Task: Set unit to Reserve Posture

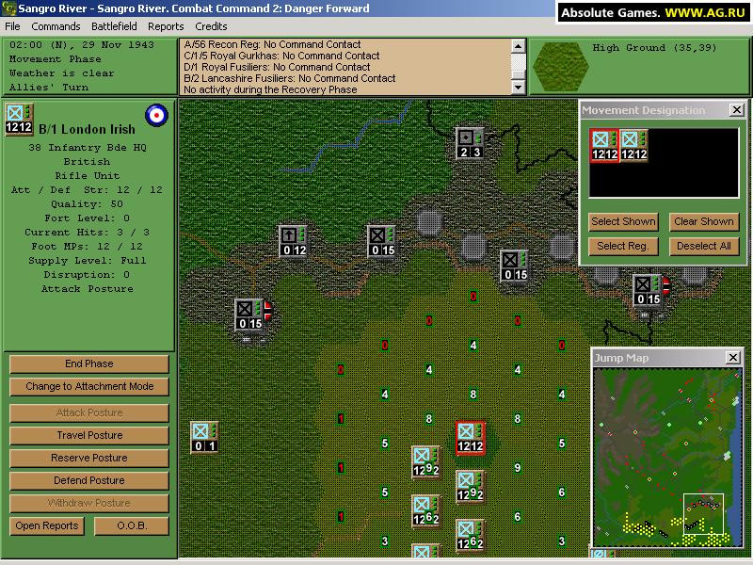Action: click(89, 458)
